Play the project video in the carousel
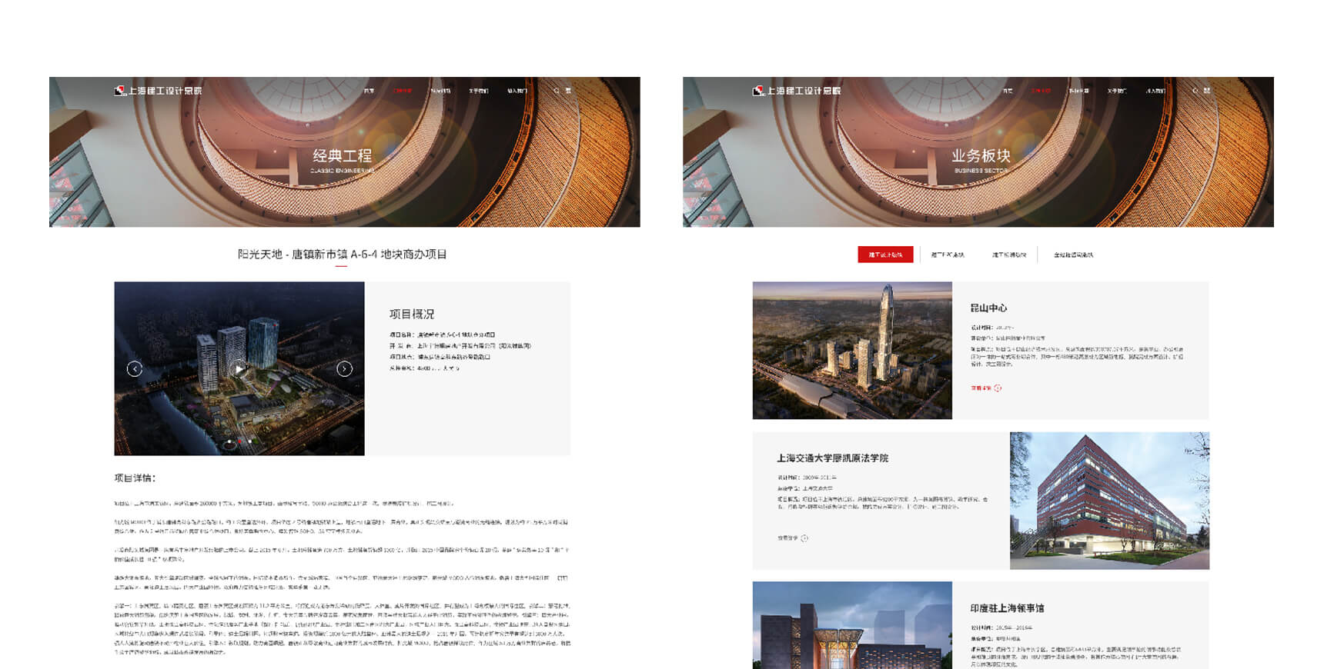 click(239, 369)
